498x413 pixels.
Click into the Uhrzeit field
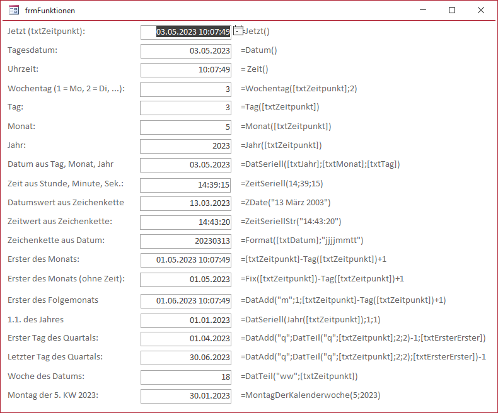186,70
